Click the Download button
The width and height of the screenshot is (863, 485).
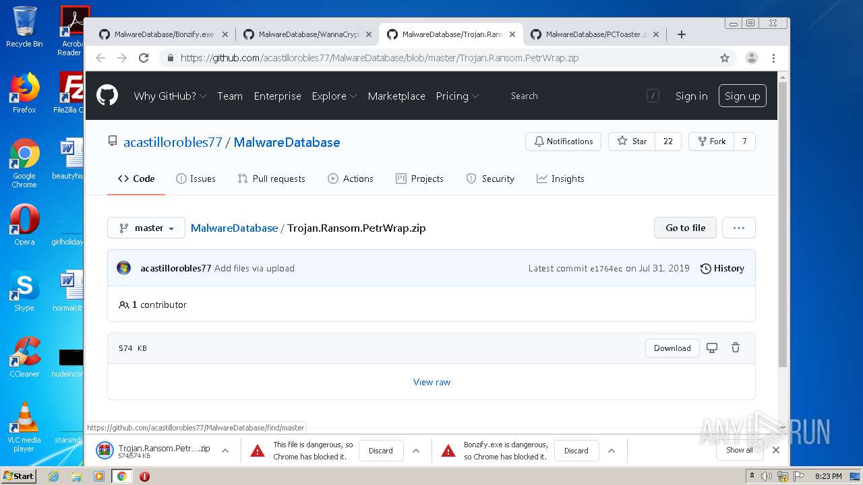[x=672, y=348]
